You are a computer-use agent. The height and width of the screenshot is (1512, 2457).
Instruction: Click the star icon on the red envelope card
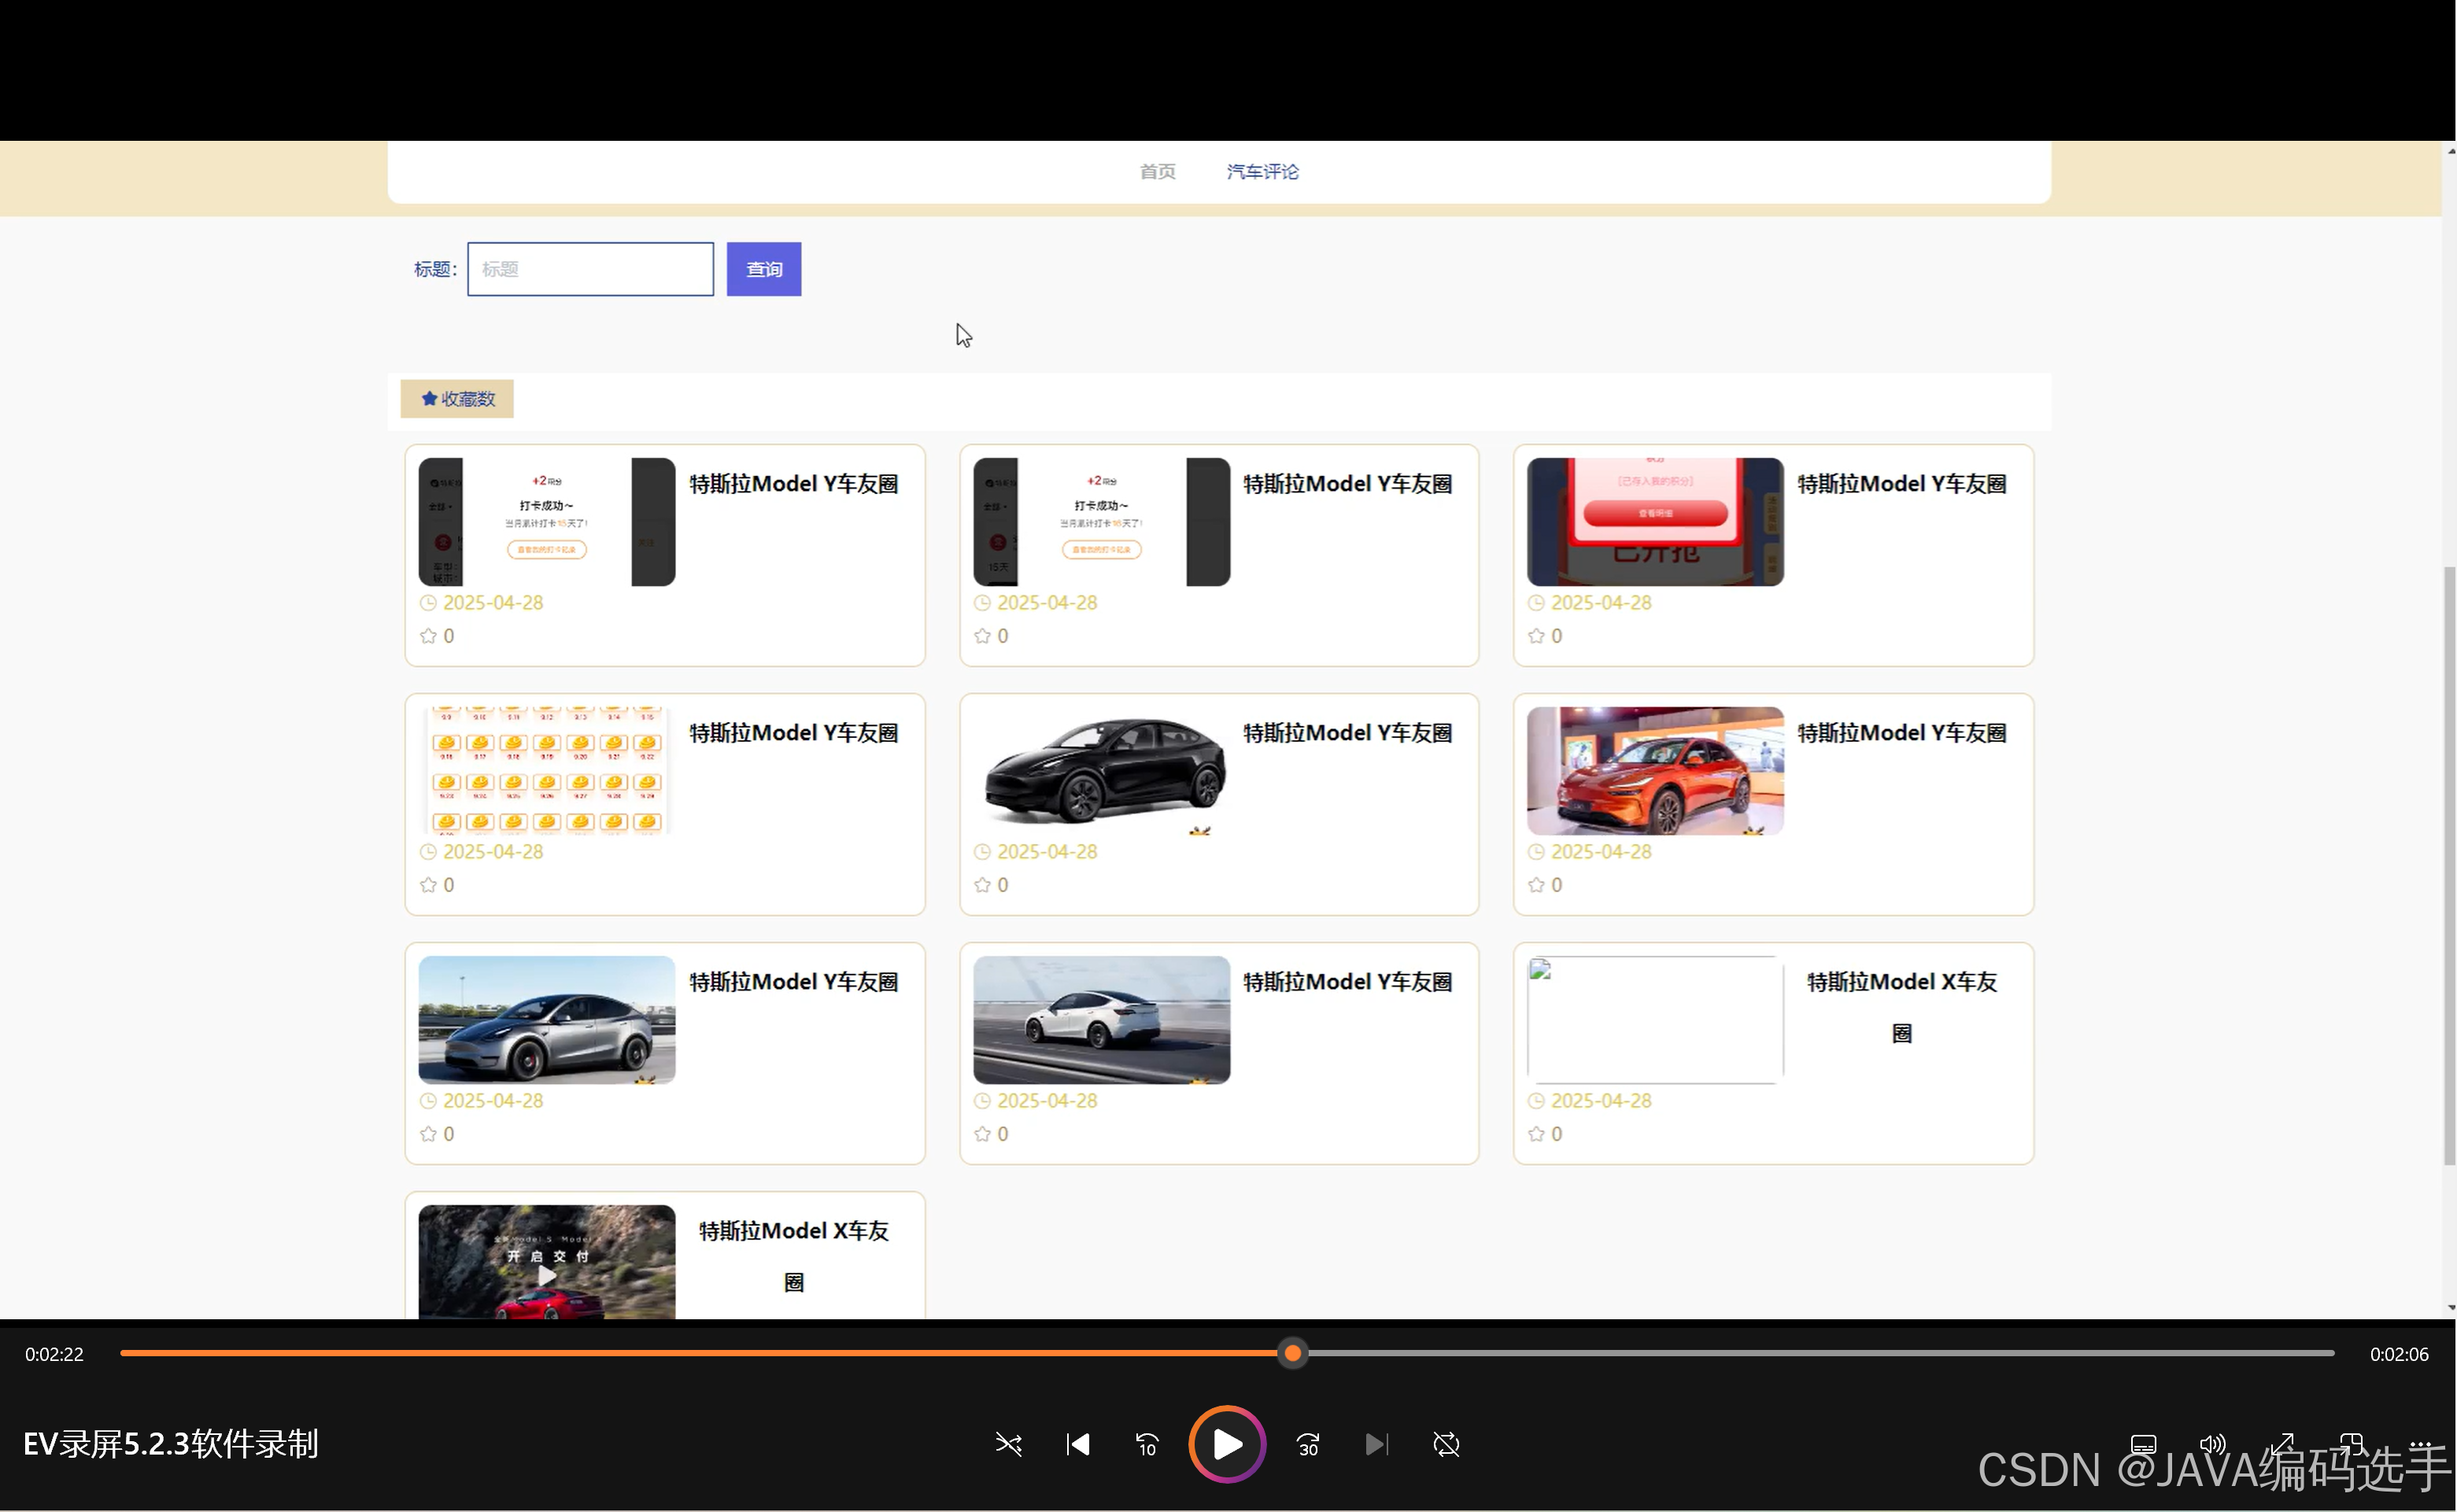click(x=1537, y=636)
